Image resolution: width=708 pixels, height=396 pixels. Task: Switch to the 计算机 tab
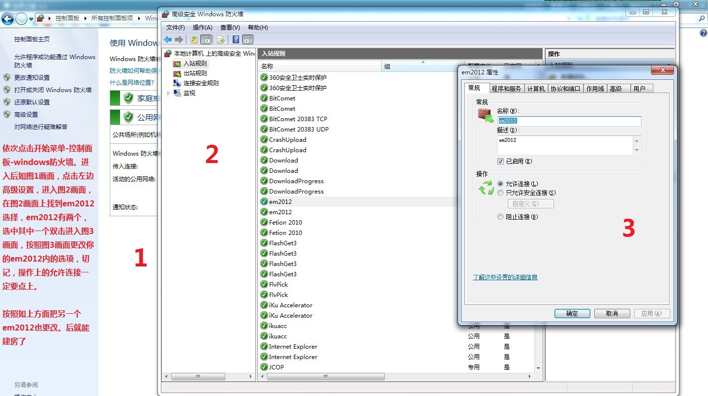(536, 89)
